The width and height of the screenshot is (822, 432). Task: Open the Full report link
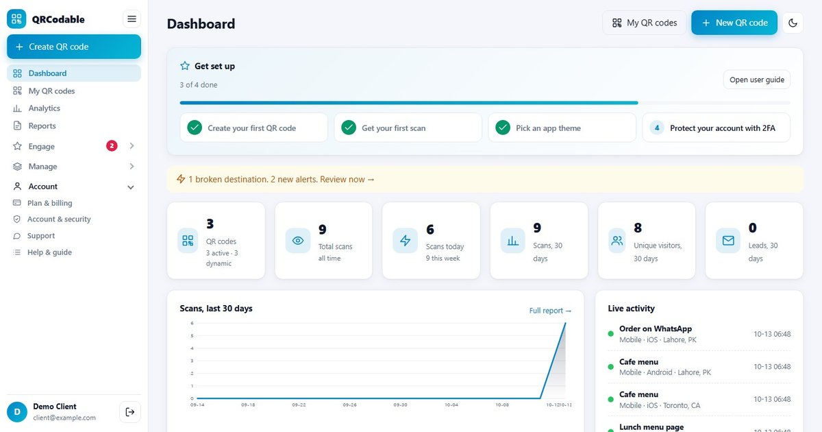[550, 311]
